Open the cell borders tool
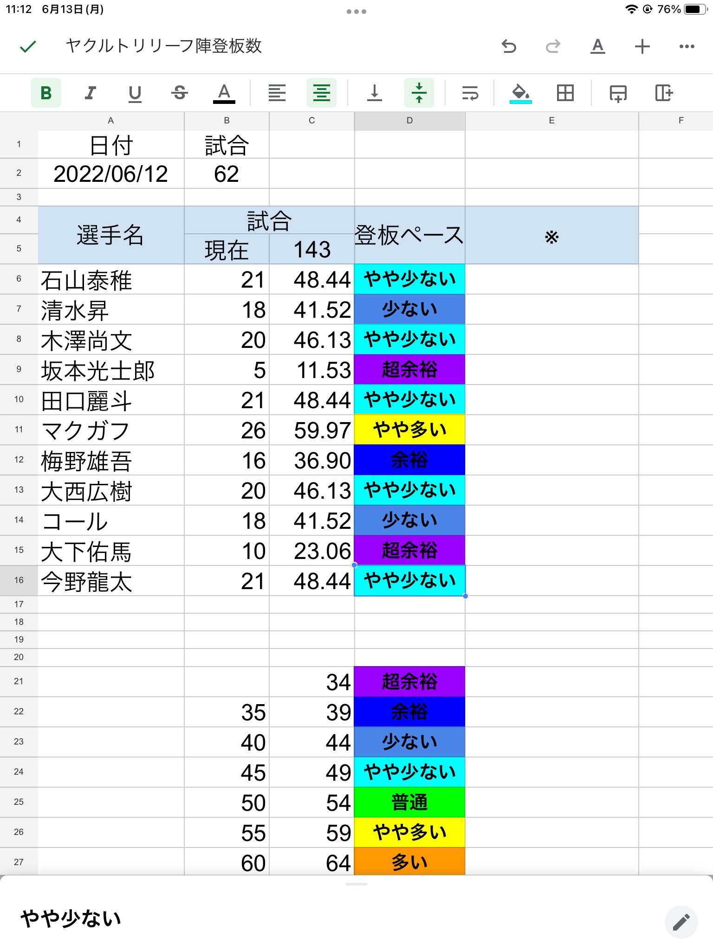 (x=565, y=93)
